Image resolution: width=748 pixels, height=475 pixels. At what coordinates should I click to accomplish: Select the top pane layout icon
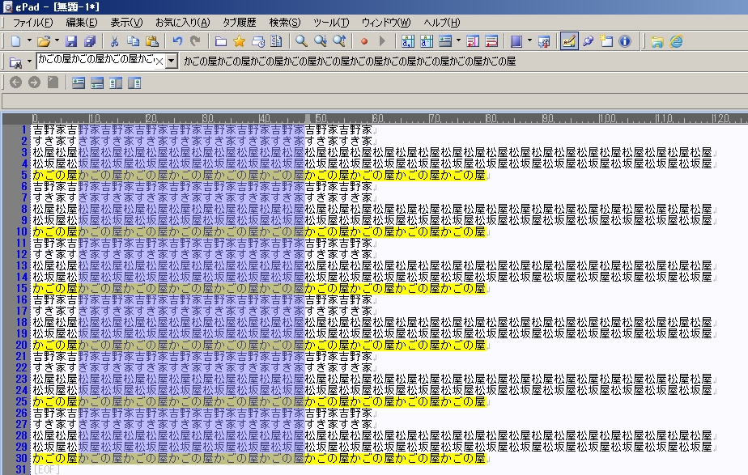click(x=79, y=83)
